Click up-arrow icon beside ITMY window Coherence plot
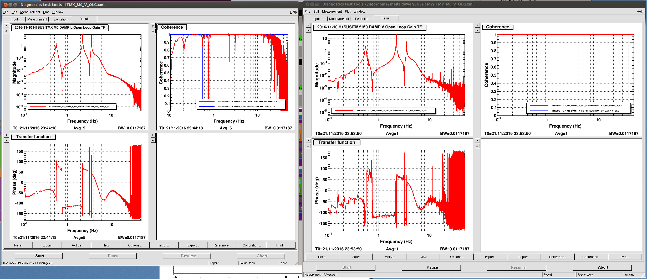This screenshot has height=279, width=647. tap(478, 30)
